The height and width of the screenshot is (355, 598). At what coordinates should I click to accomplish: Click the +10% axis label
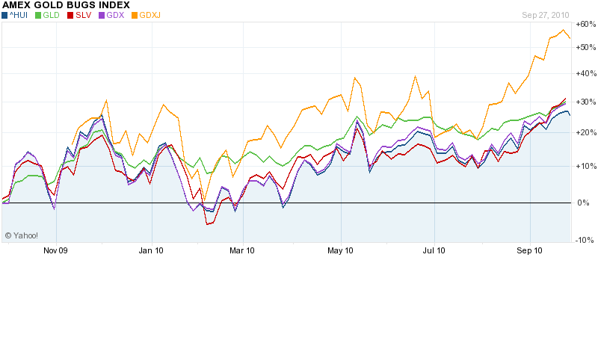click(586, 166)
